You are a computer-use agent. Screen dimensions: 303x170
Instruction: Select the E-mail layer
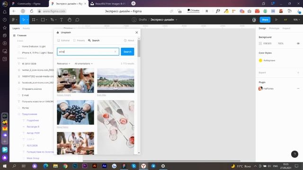point(25,95)
